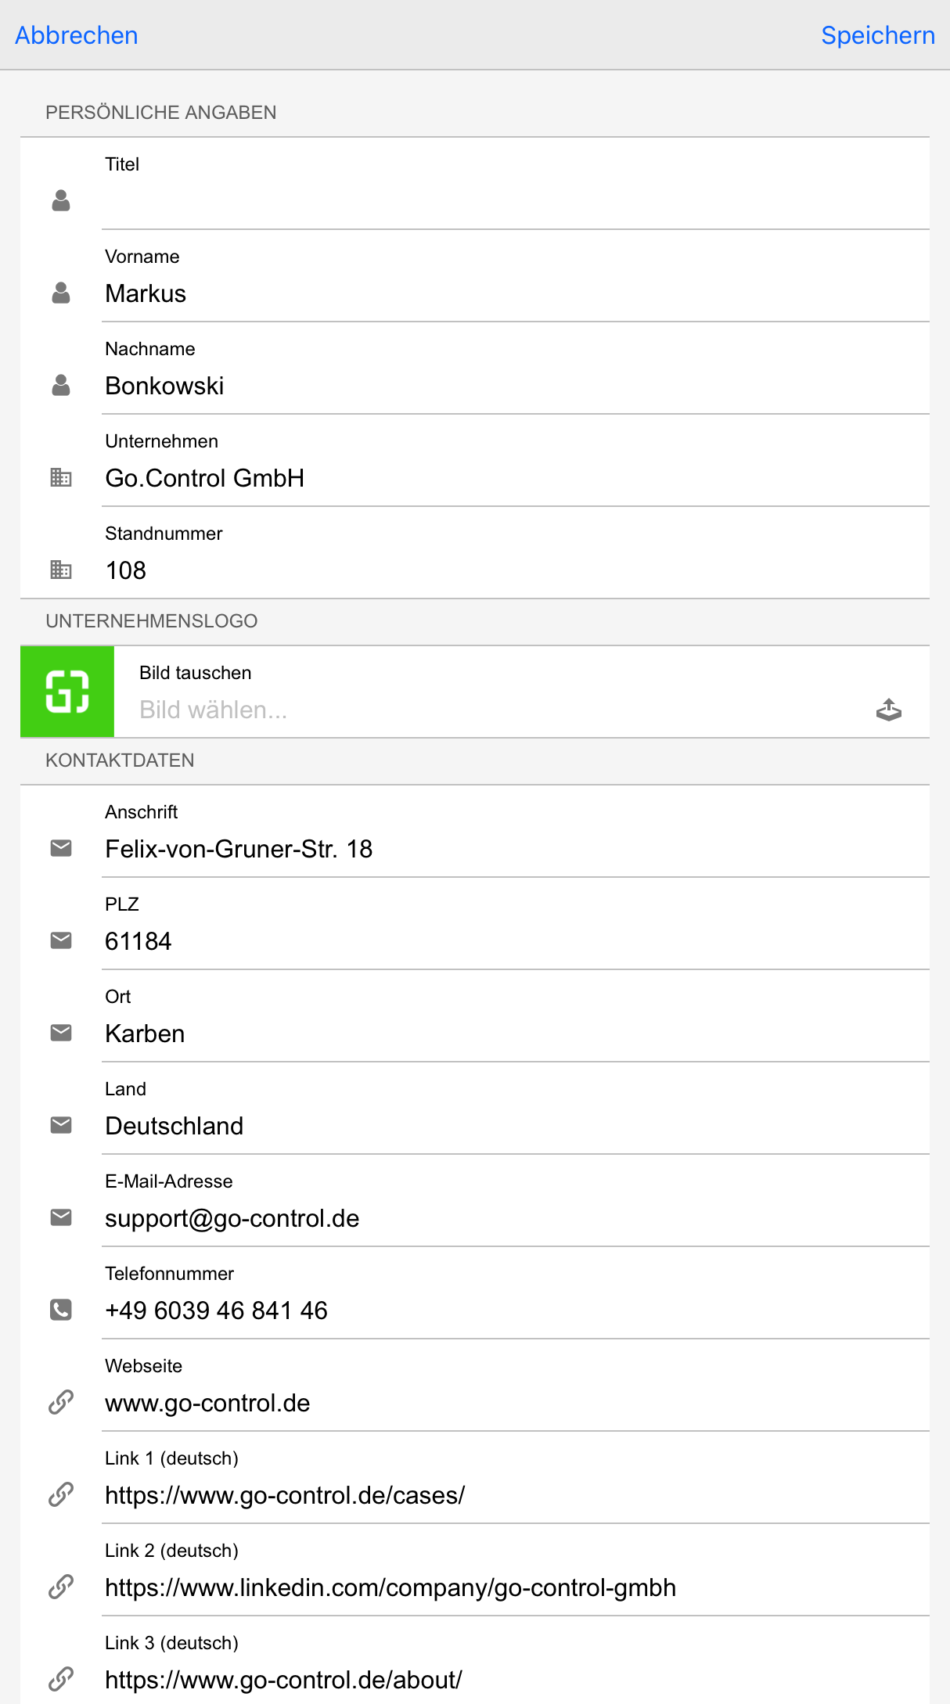
Task: Edit the Land field containing Deutschland
Action: click(516, 1126)
